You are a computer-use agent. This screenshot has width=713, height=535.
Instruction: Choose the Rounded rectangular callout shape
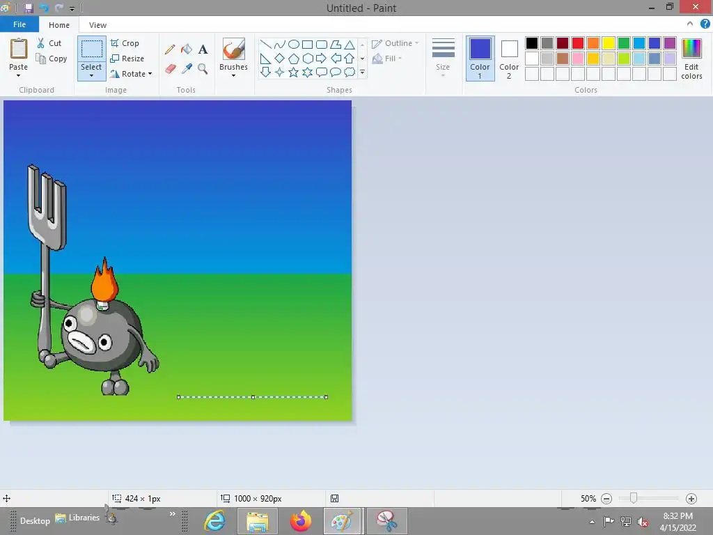322,72
